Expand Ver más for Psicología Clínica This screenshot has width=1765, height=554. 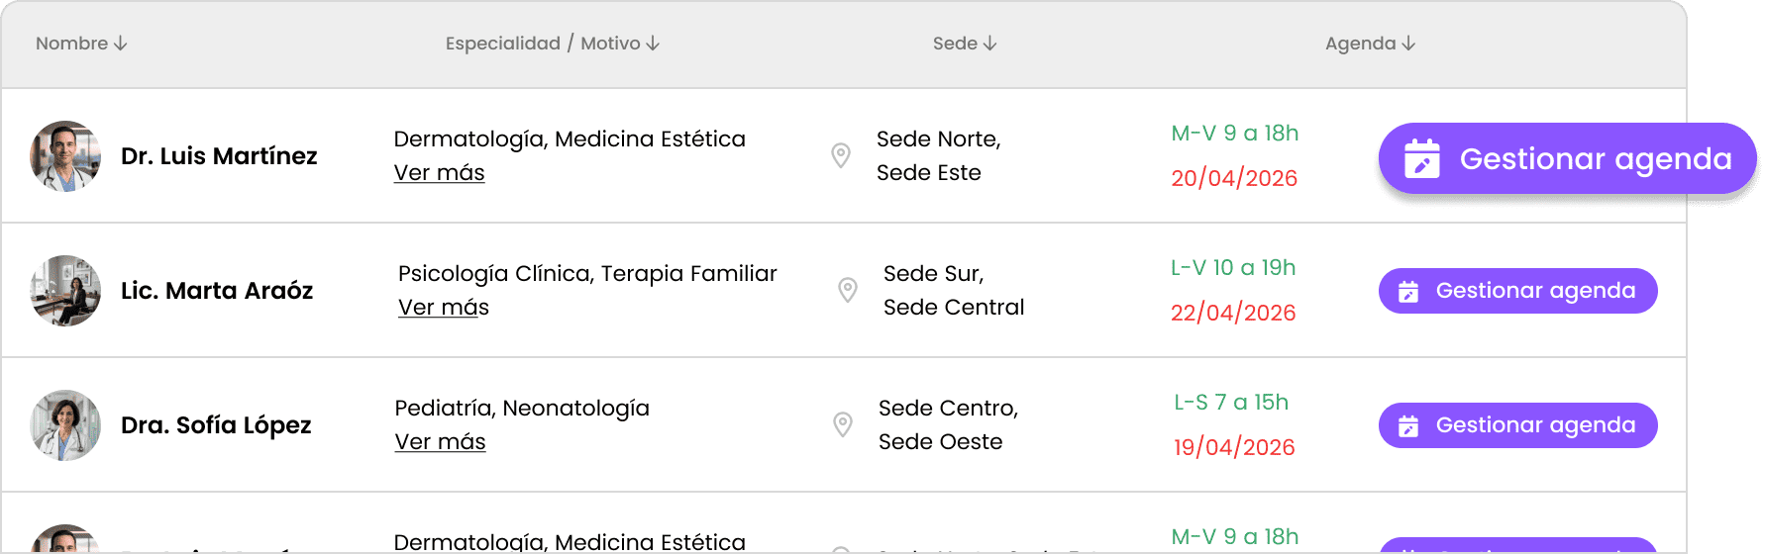tap(444, 308)
